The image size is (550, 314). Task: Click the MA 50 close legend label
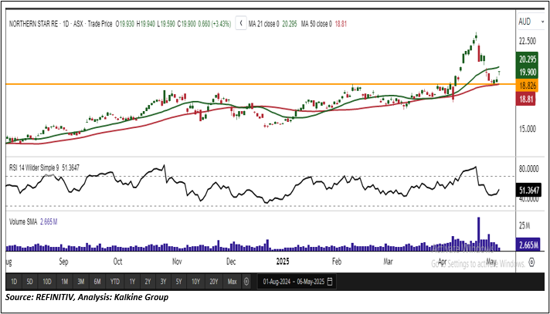coord(317,24)
